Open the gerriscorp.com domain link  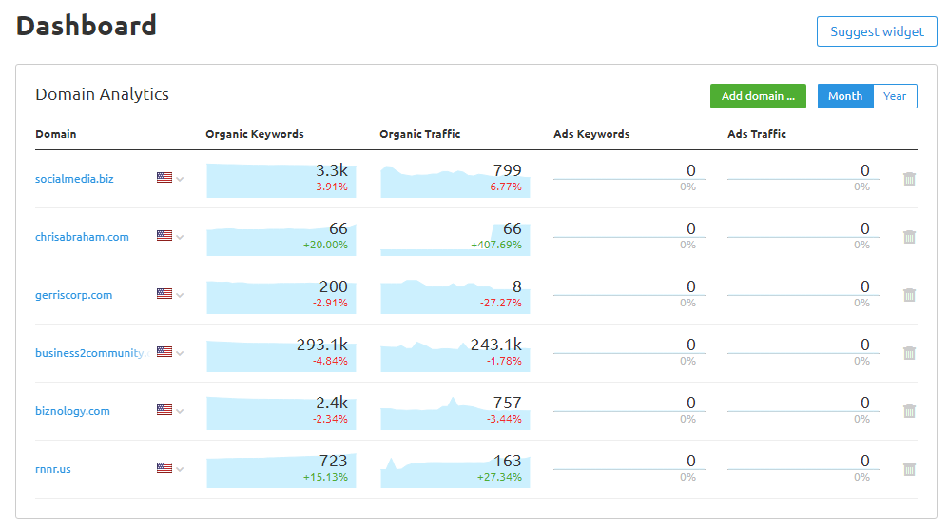tap(74, 295)
